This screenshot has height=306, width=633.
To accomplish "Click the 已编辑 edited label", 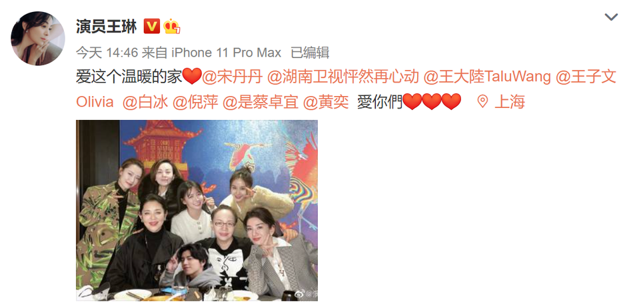I will (310, 53).
